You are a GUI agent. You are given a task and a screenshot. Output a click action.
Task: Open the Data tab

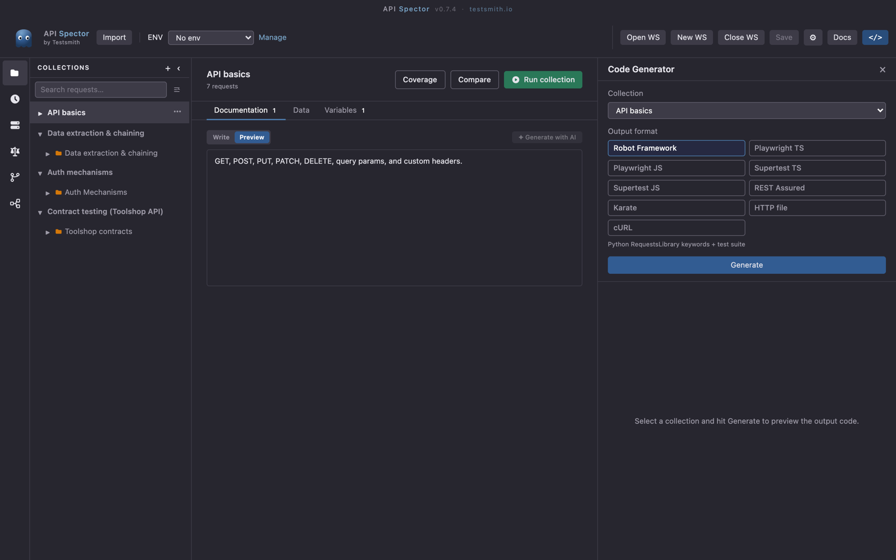point(301,110)
